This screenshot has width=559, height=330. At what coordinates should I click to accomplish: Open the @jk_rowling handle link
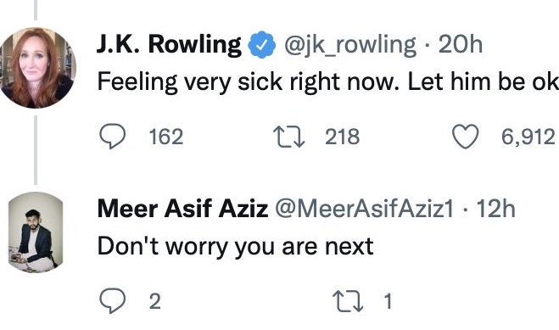[x=349, y=46]
